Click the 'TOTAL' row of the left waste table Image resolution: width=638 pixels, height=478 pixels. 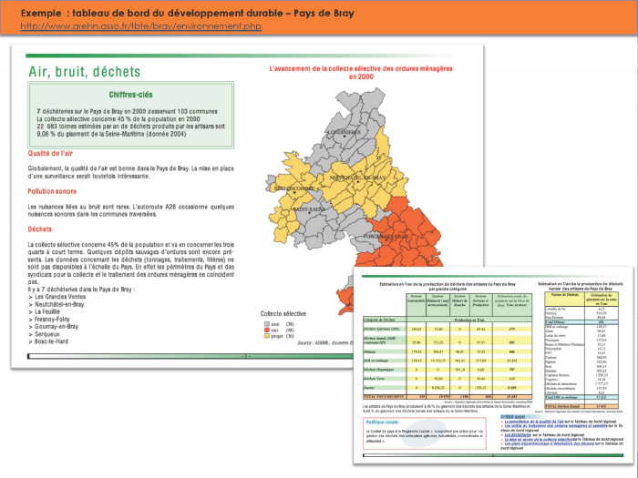tap(448, 397)
